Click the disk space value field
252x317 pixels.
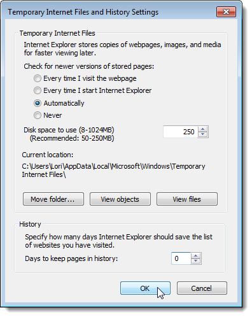click(181, 132)
